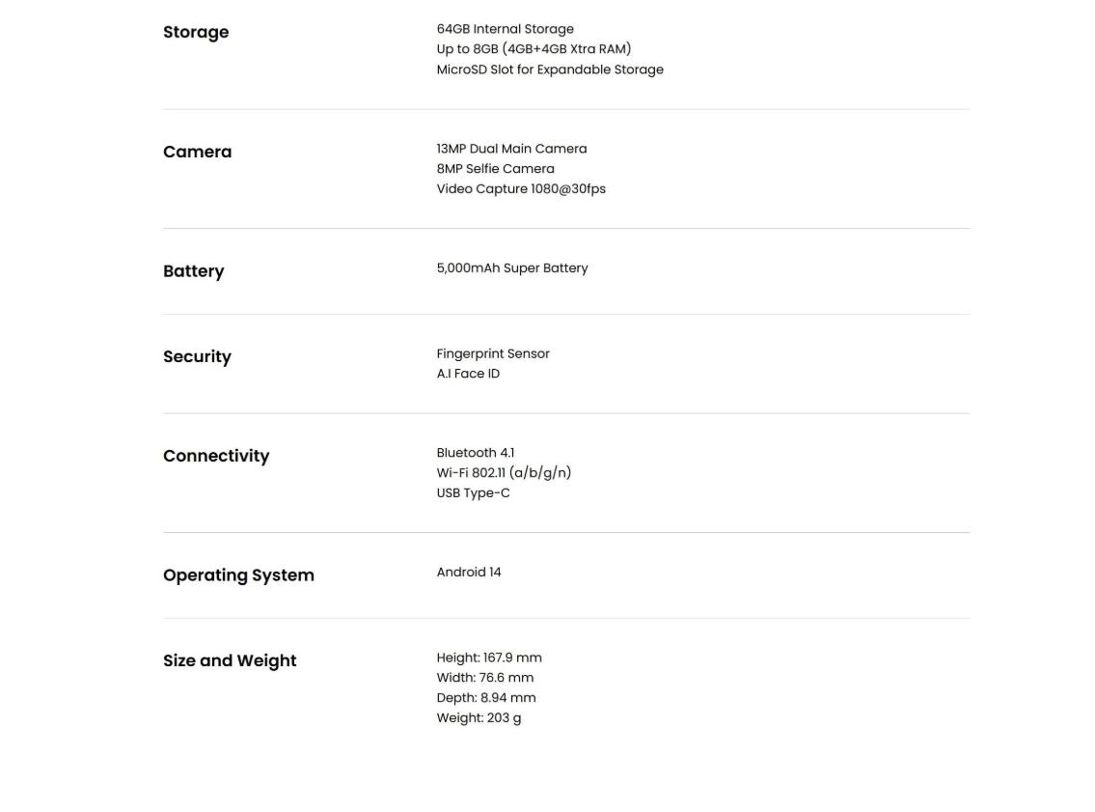Click the Operating System heading
1095x812 pixels.
pos(238,575)
